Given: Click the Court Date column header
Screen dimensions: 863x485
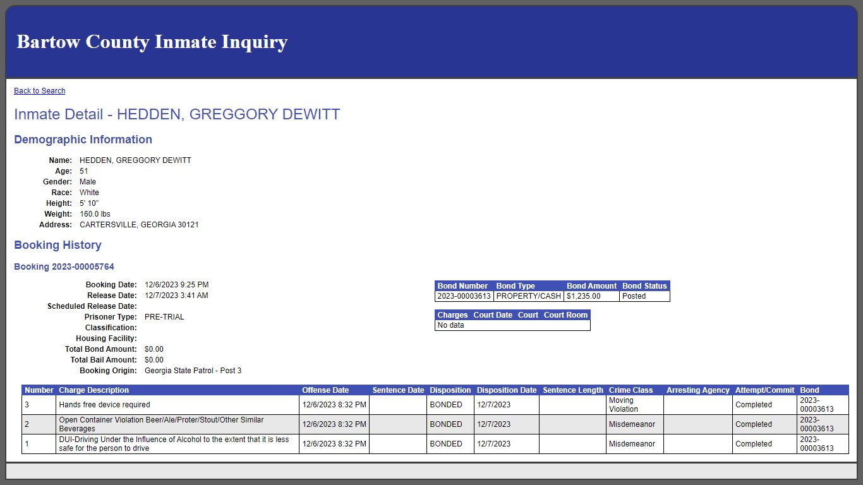Looking at the screenshot, I should [x=493, y=315].
